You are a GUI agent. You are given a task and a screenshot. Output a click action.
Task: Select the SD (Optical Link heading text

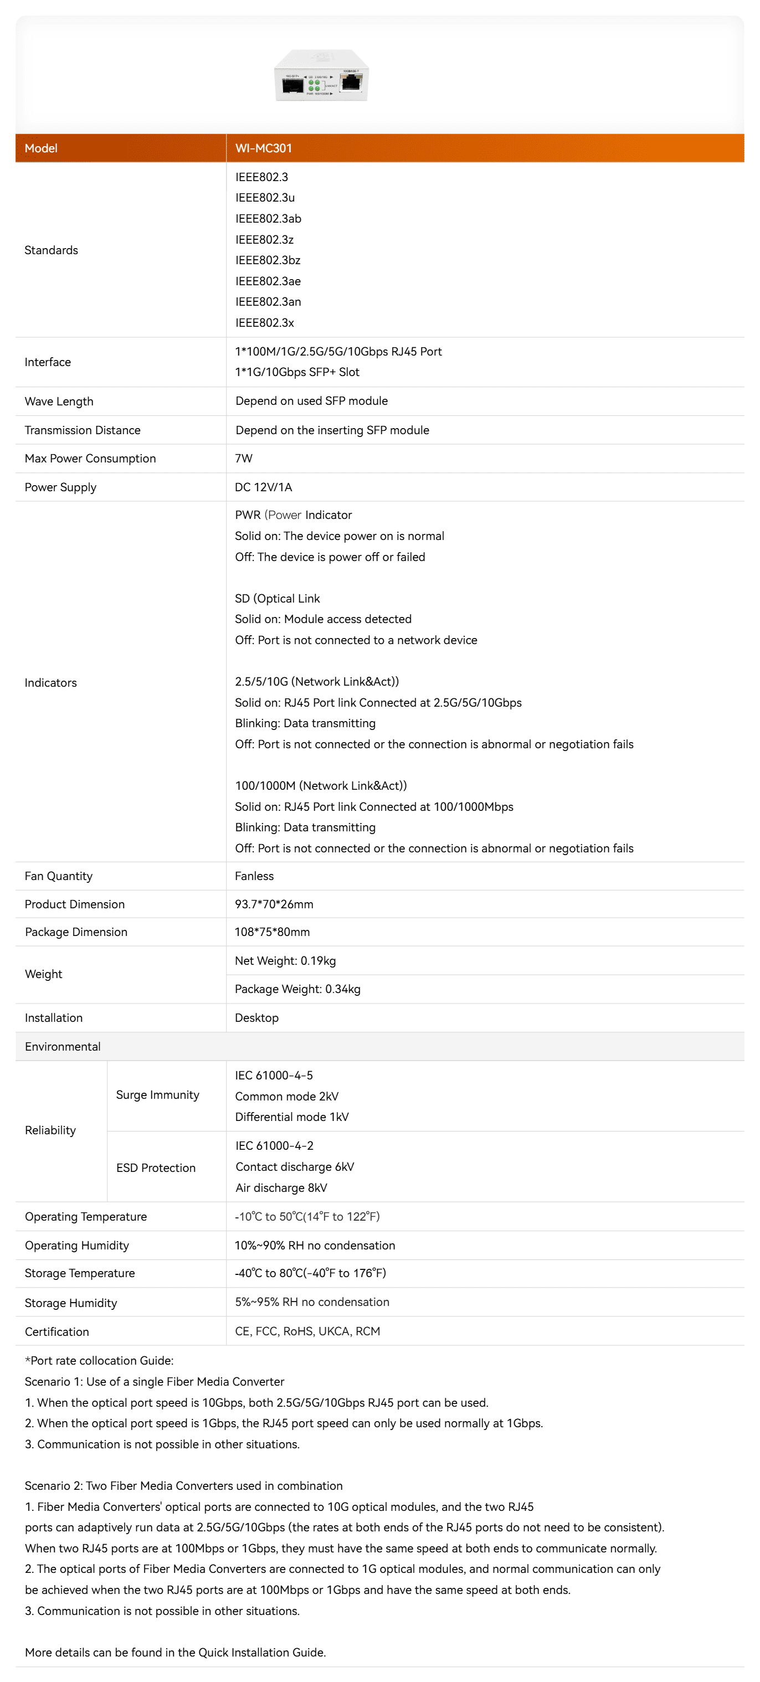pos(278,599)
